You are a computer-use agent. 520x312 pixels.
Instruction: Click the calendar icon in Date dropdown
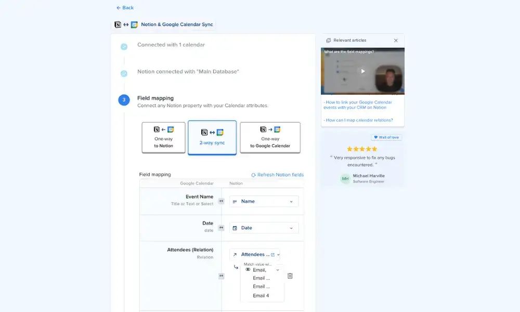(235, 228)
